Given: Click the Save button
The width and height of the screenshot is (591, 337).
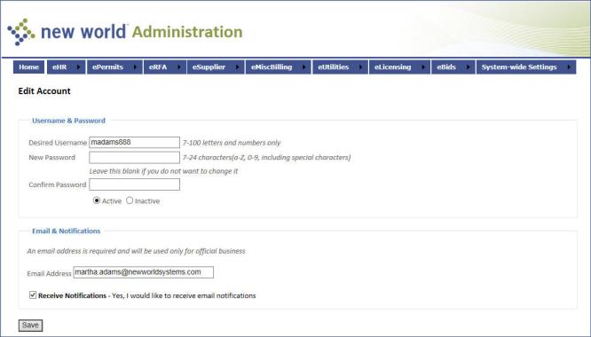Looking at the screenshot, I should pyautogui.click(x=30, y=325).
